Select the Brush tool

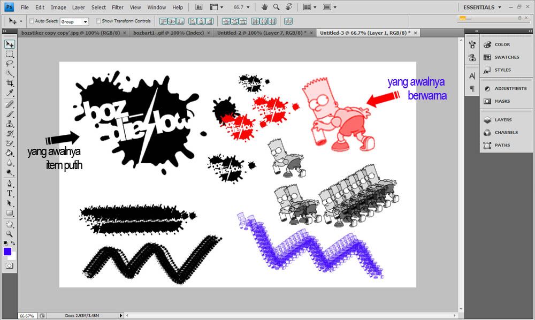point(9,114)
